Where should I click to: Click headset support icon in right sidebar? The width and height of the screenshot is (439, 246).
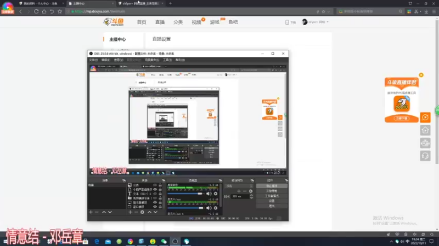click(425, 156)
